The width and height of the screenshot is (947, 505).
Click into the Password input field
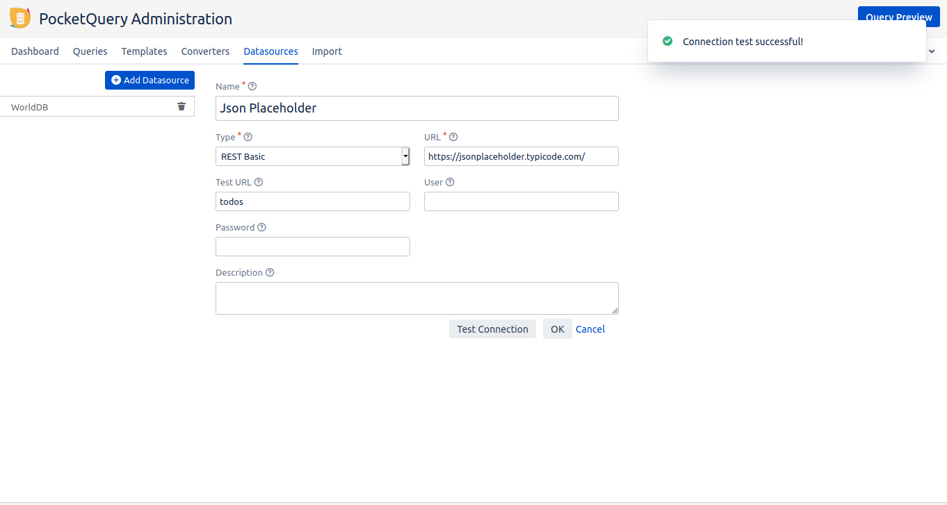pos(313,247)
